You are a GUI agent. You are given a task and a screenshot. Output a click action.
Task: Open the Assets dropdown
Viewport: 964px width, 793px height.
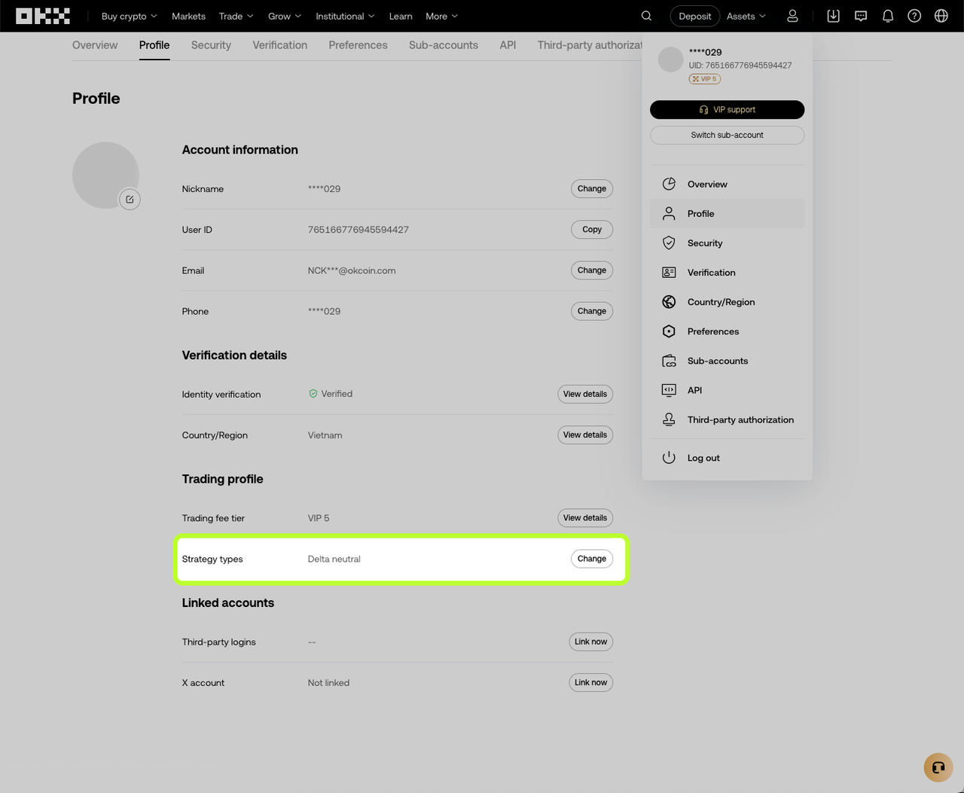tap(745, 15)
